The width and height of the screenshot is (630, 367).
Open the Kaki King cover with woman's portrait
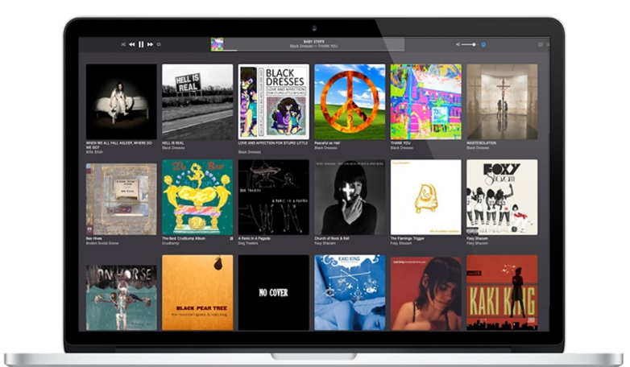[x=426, y=294]
